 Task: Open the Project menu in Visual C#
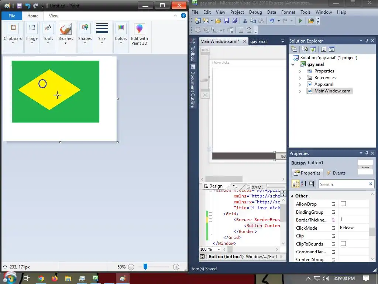(237, 12)
